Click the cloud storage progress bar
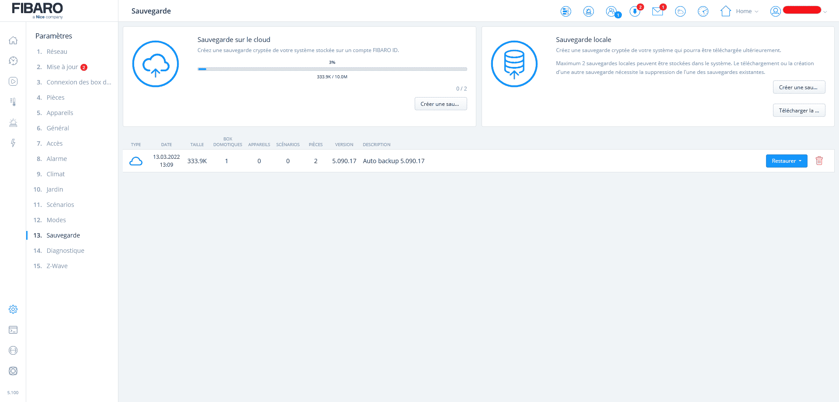The width and height of the screenshot is (839, 402). pos(332,69)
